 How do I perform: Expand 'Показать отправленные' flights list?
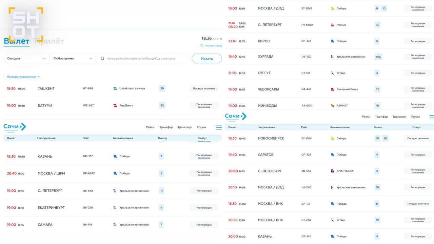[23, 77]
